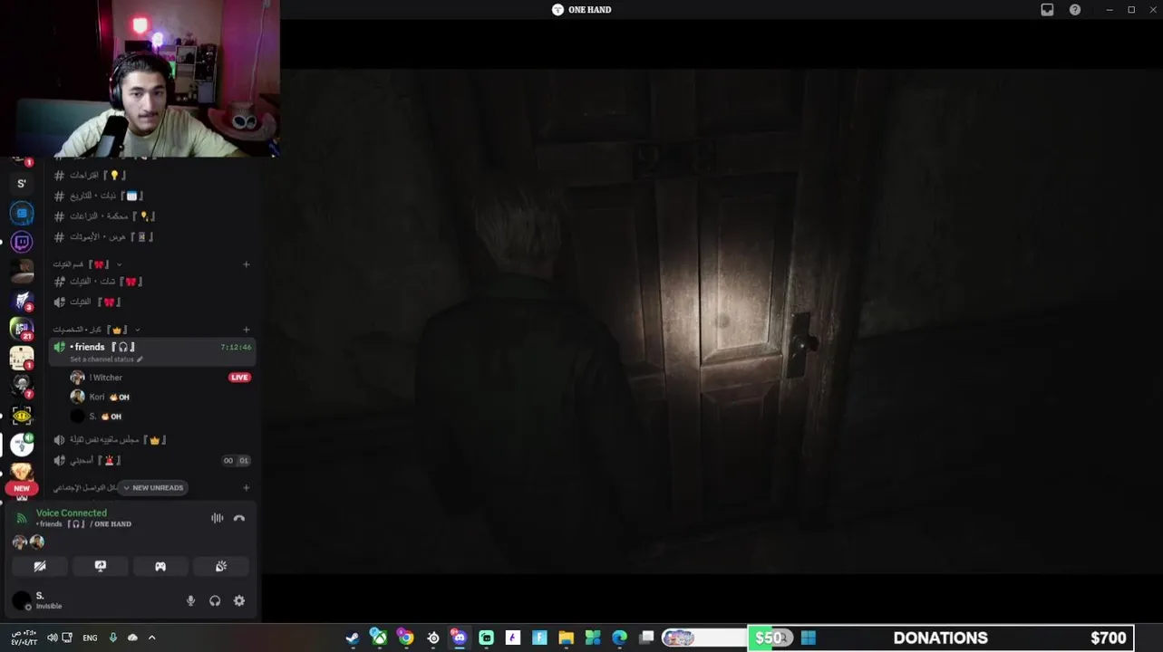This screenshot has width=1163, height=652.
Task: Create channel in the bottom category
Action: point(247,487)
